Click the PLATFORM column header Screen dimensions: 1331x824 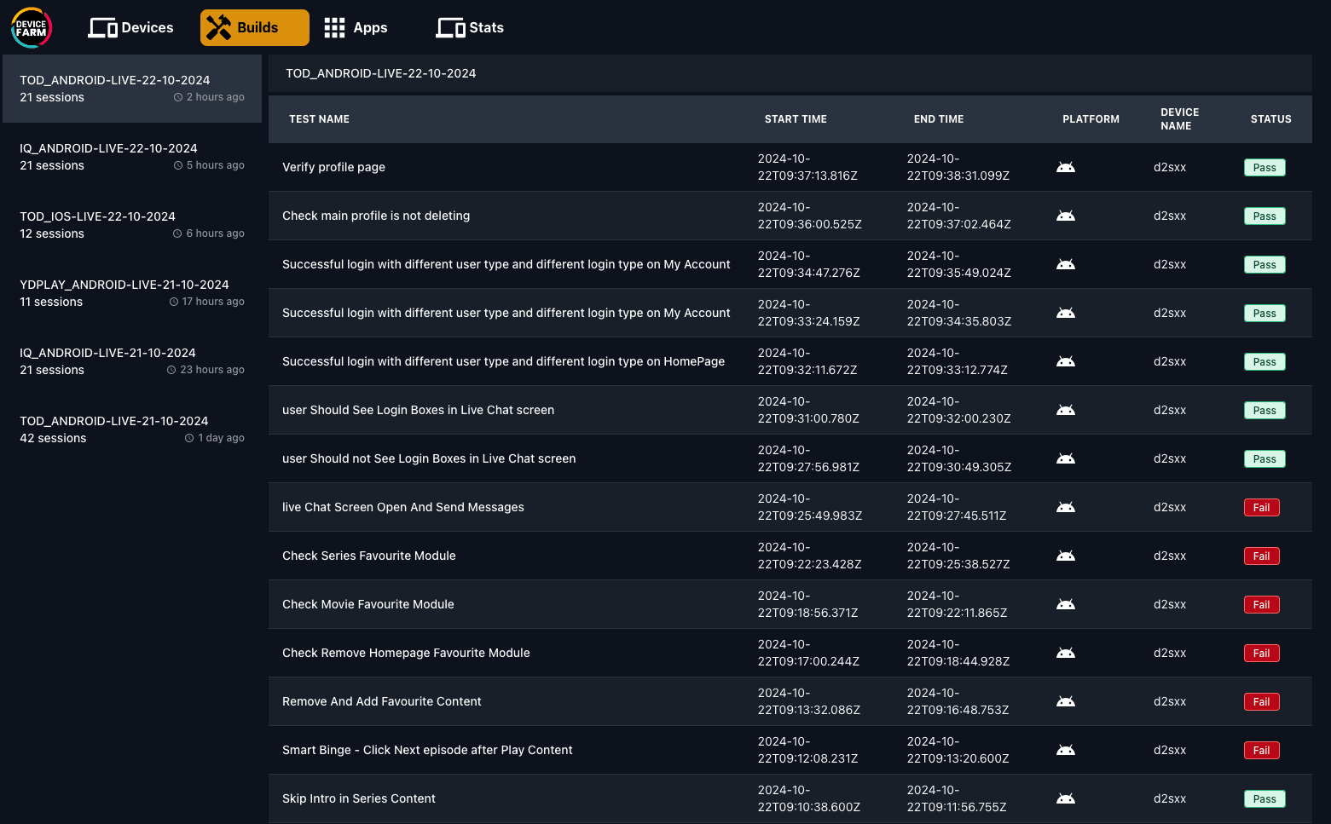pos(1091,119)
